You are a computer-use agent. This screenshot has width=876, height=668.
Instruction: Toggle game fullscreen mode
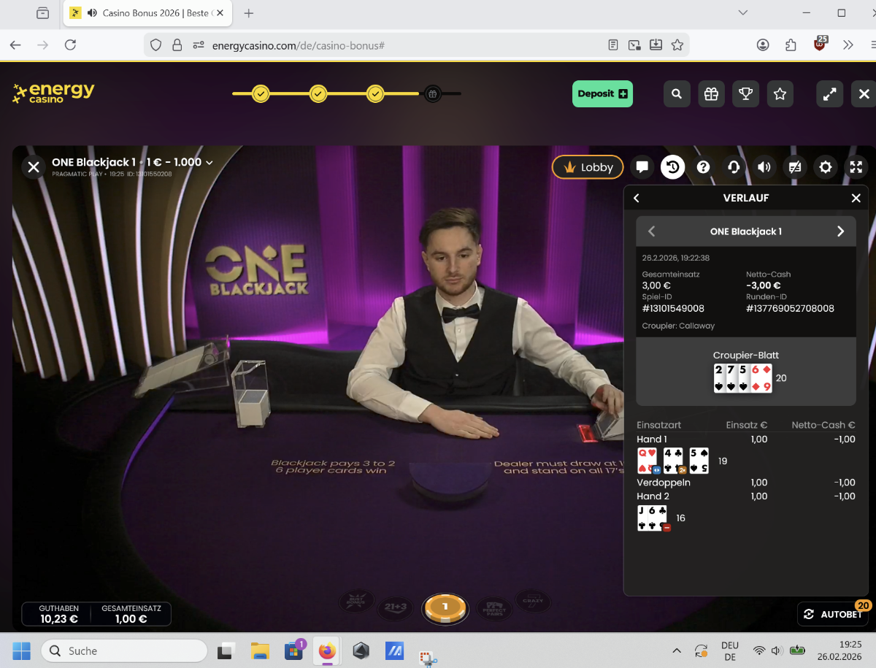pyautogui.click(x=856, y=167)
